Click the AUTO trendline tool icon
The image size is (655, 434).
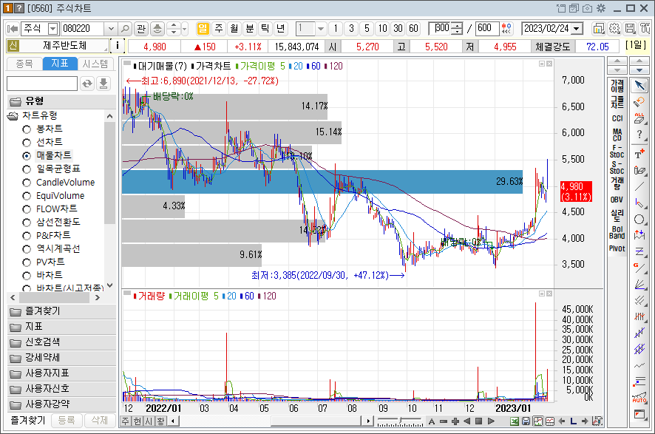pos(639,397)
